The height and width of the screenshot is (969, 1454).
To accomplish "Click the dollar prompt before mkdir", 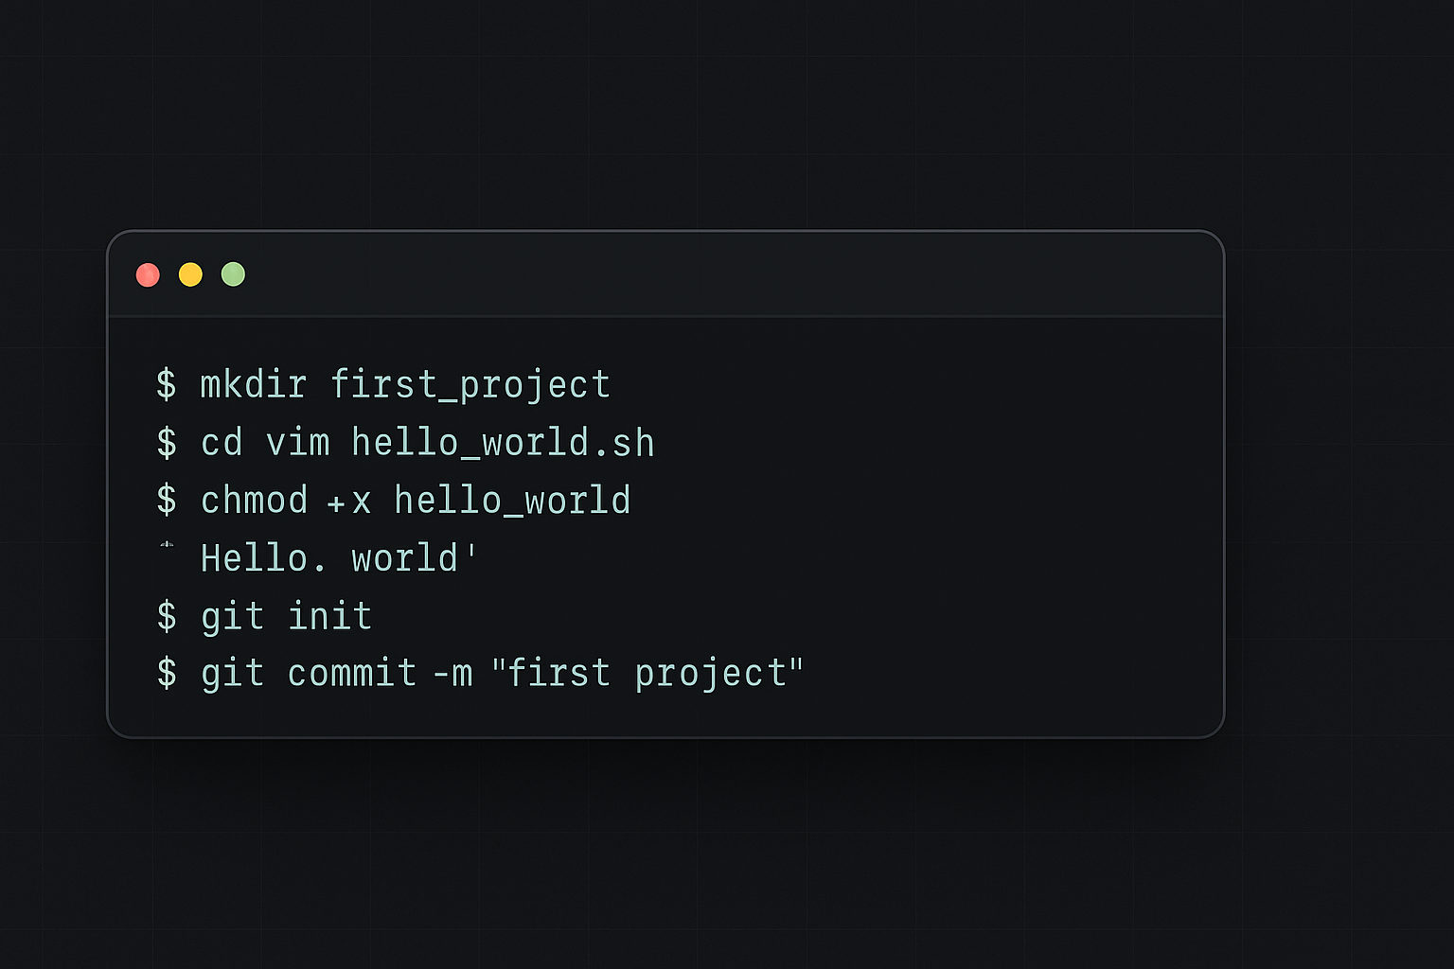I will (x=167, y=384).
